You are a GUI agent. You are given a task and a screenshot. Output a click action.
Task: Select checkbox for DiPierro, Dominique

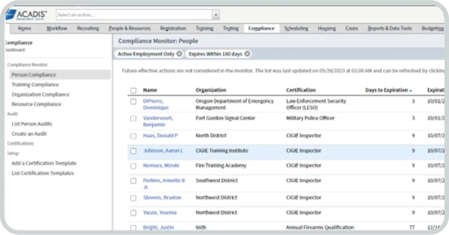133,102
